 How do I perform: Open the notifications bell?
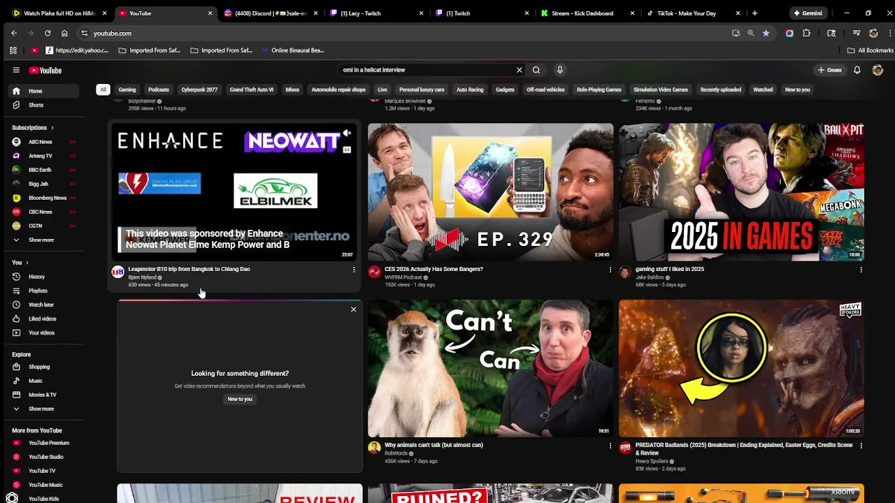pyautogui.click(x=857, y=70)
